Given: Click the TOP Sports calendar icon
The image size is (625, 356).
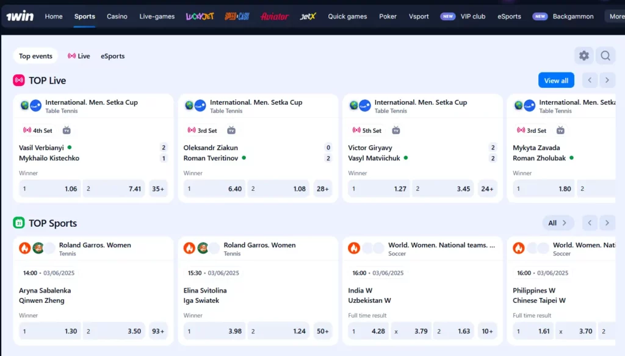Looking at the screenshot, I should point(19,222).
